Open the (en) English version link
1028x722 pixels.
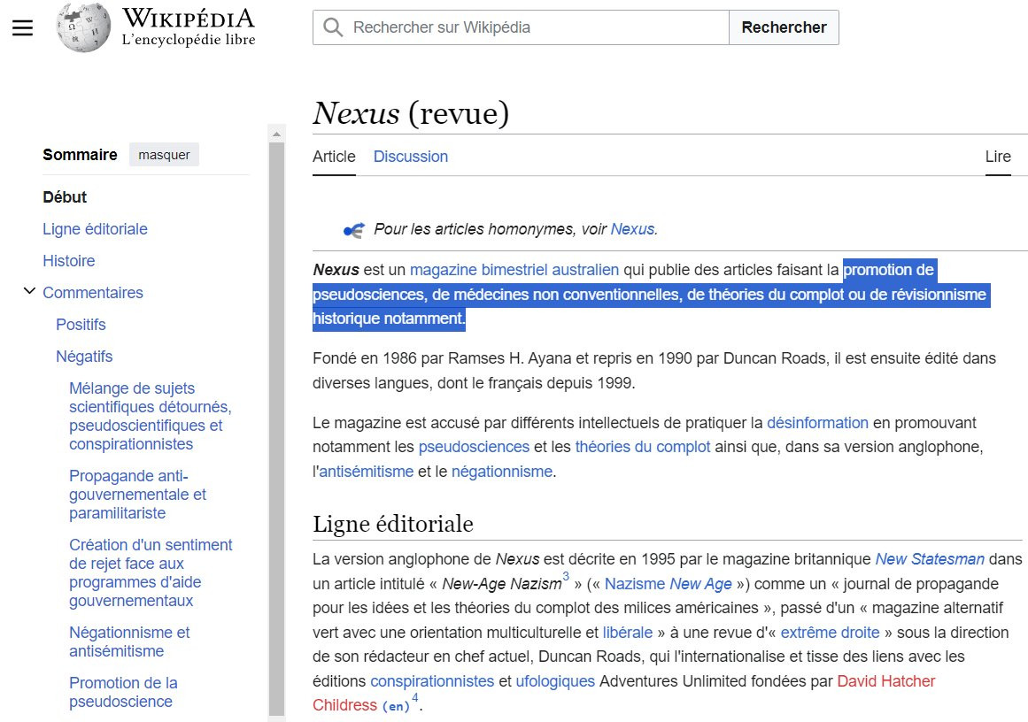click(x=396, y=706)
